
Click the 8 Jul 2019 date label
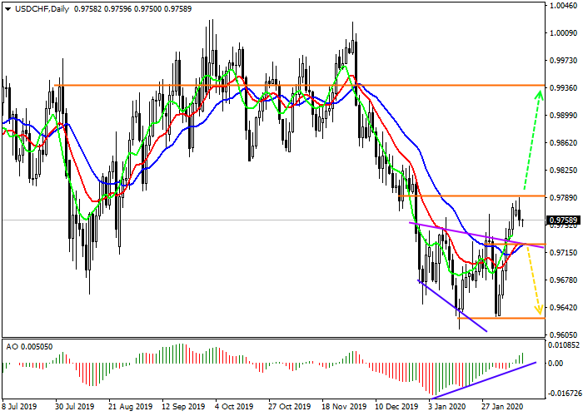pyautogui.click(x=19, y=407)
